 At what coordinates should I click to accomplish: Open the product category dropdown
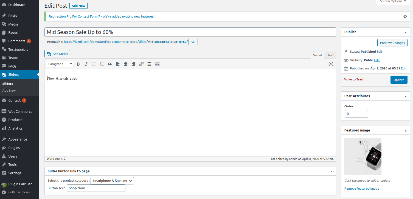click(112, 181)
